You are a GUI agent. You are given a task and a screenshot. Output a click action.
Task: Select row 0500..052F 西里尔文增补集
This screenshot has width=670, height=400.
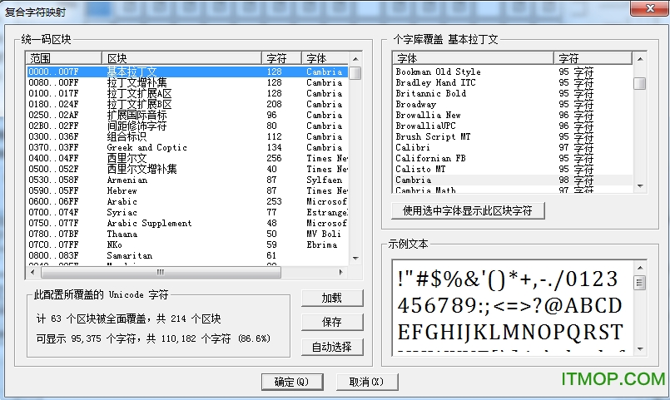pos(187,169)
